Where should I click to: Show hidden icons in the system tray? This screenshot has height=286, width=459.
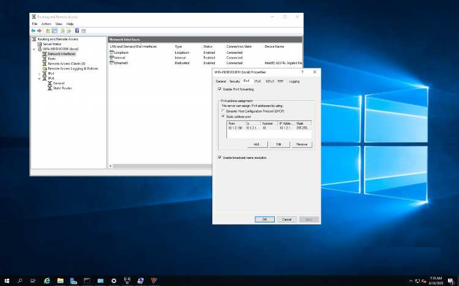point(411,281)
